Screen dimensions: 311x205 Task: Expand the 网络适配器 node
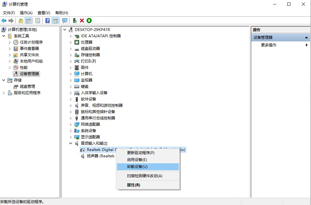point(71,124)
